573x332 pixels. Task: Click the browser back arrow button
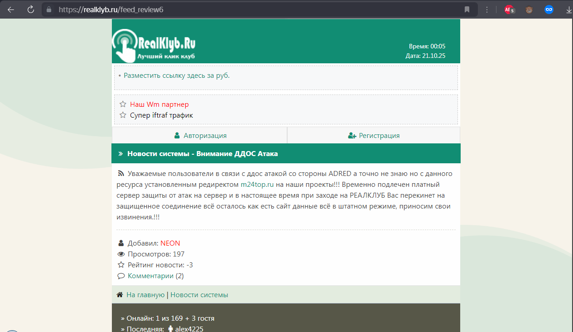tap(11, 9)
